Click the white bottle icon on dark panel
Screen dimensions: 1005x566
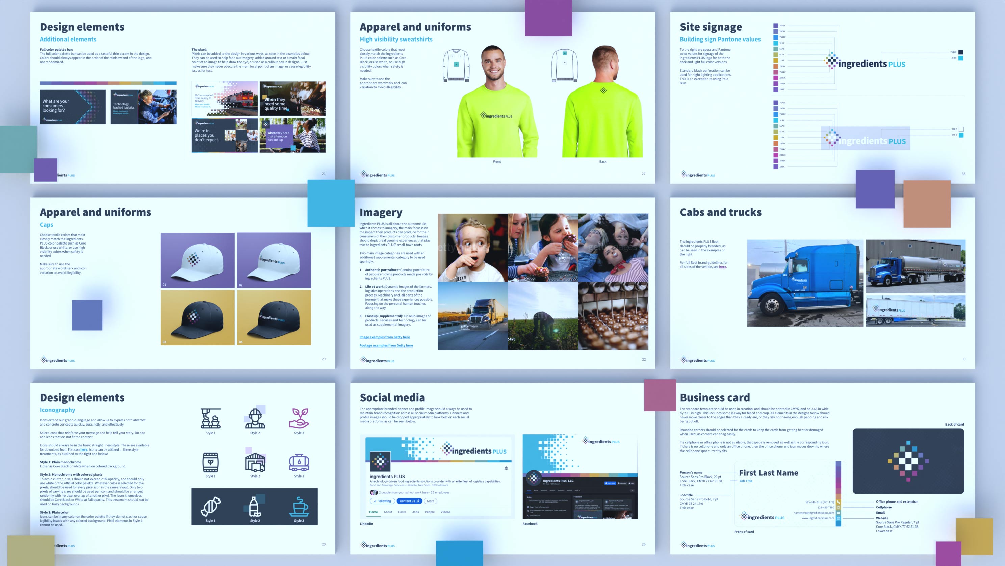254,506
